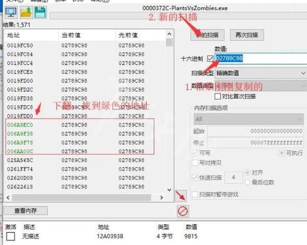Click the red circle clear list icon

pyautogui.click(x=183, y=211)
